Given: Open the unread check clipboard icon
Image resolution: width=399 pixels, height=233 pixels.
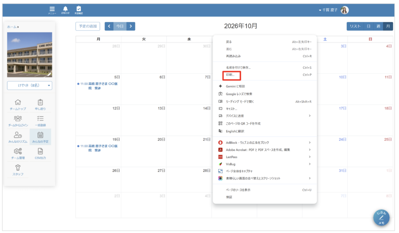Looking at the screenshot, I should (x=79, y=10).
